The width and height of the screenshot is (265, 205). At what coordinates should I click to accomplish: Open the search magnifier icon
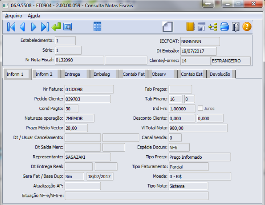[x=68, y=27]
